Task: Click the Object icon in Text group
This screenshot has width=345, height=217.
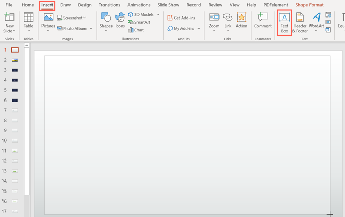Action: coord(328,30)
